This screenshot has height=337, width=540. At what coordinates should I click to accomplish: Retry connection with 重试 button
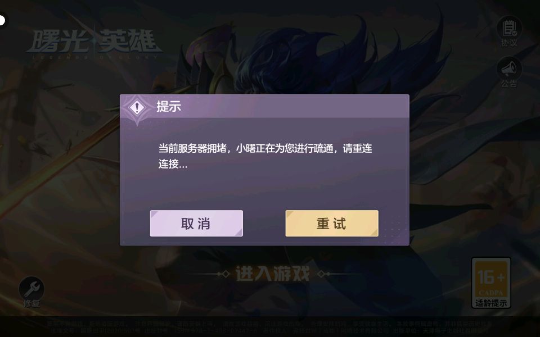332,224
